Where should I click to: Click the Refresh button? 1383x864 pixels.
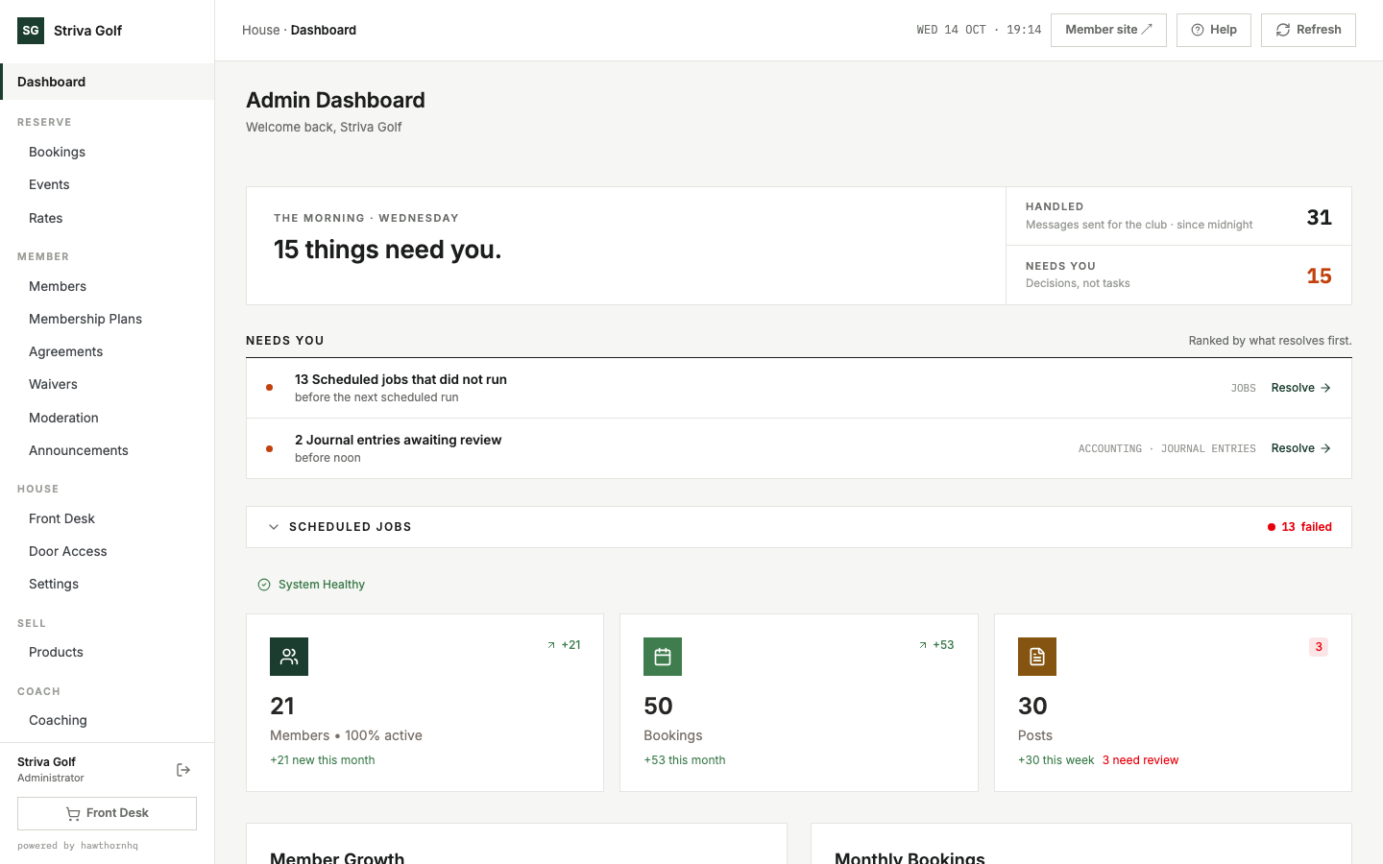point(1308,30)
